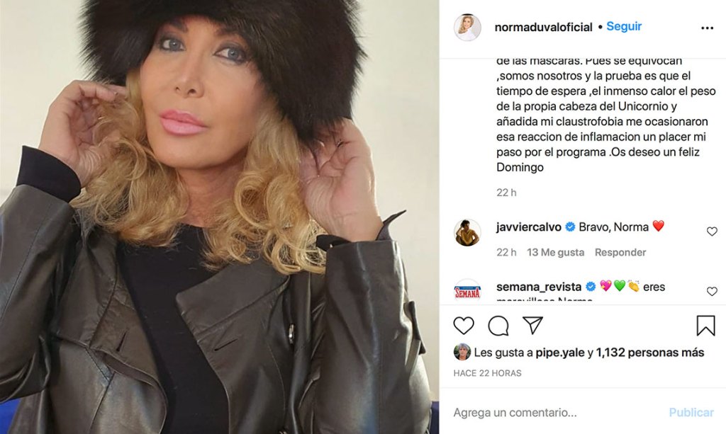Click Responder under javviercalvo's comment
This screenshot has width=726, height=434.
coord(620,252)
